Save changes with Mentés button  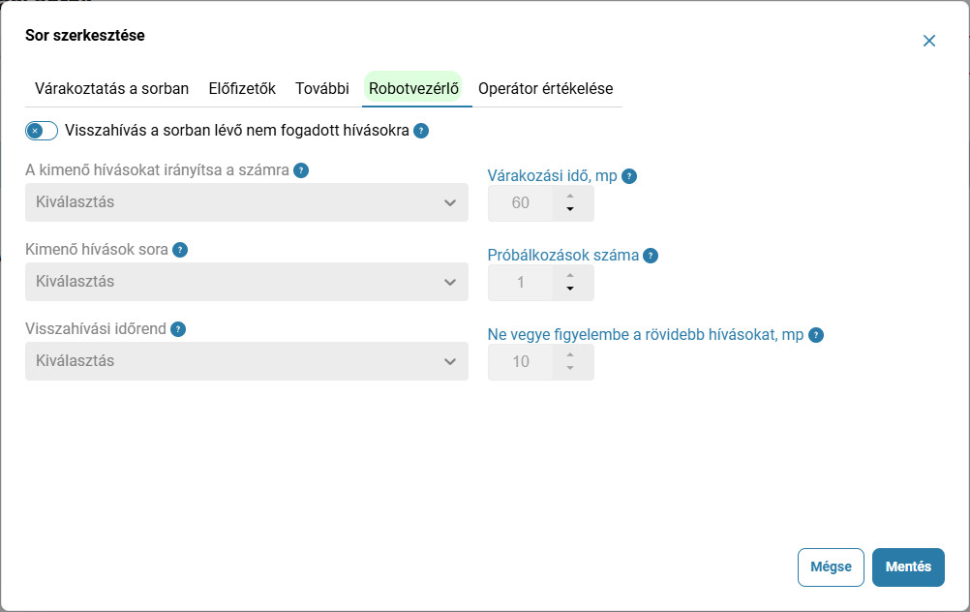(x=908, y=566)
